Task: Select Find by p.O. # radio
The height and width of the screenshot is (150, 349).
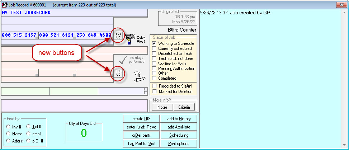Action: (28, 141)
